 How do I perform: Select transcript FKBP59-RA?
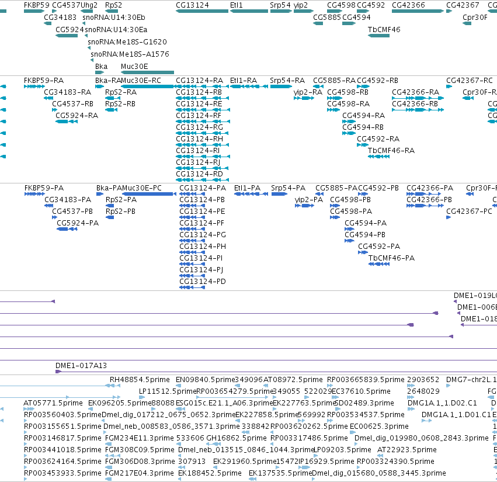coord(44,81)
